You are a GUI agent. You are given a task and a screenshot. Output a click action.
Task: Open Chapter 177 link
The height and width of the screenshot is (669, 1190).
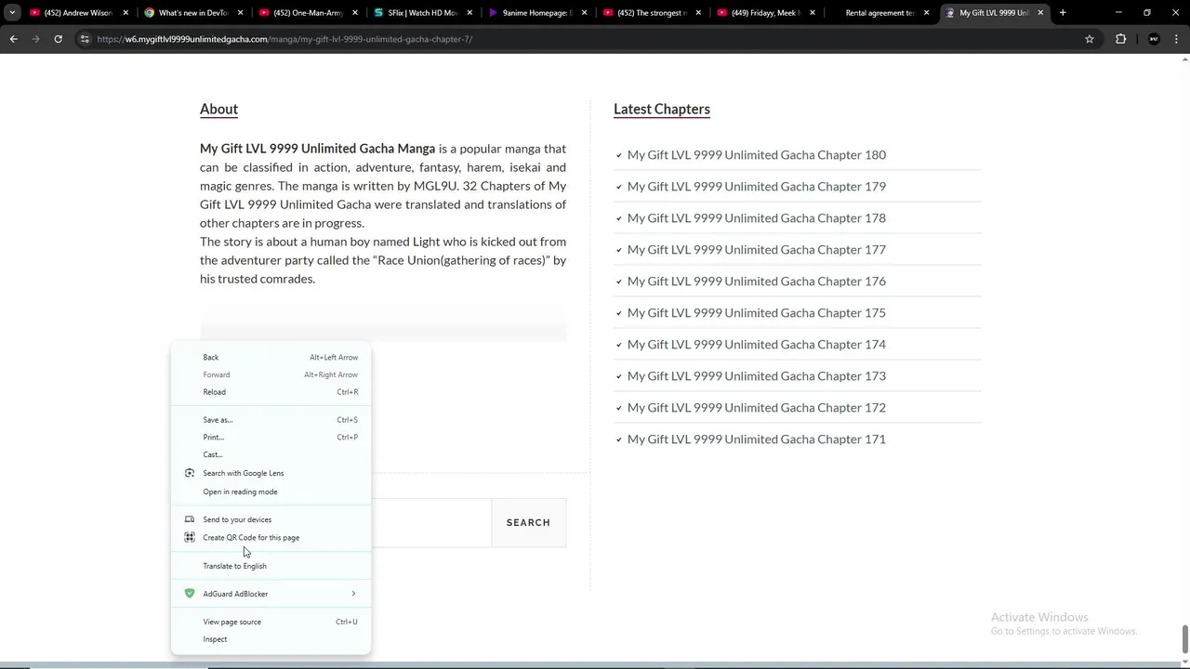[756, 250]
